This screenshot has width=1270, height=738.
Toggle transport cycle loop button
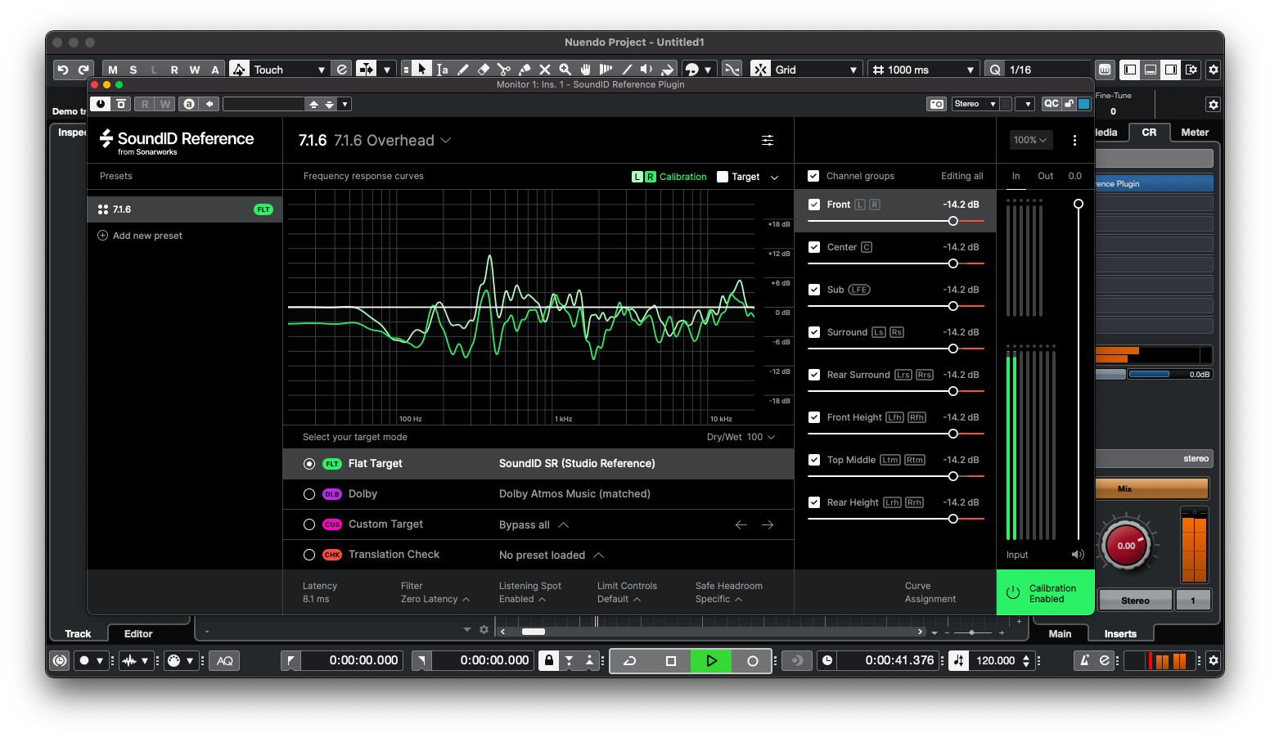[630, 660]
